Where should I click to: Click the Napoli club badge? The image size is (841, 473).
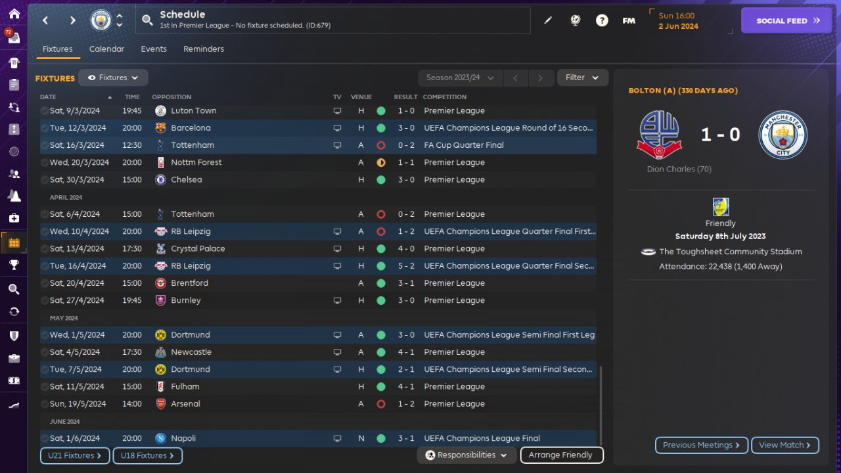(160, 438)
